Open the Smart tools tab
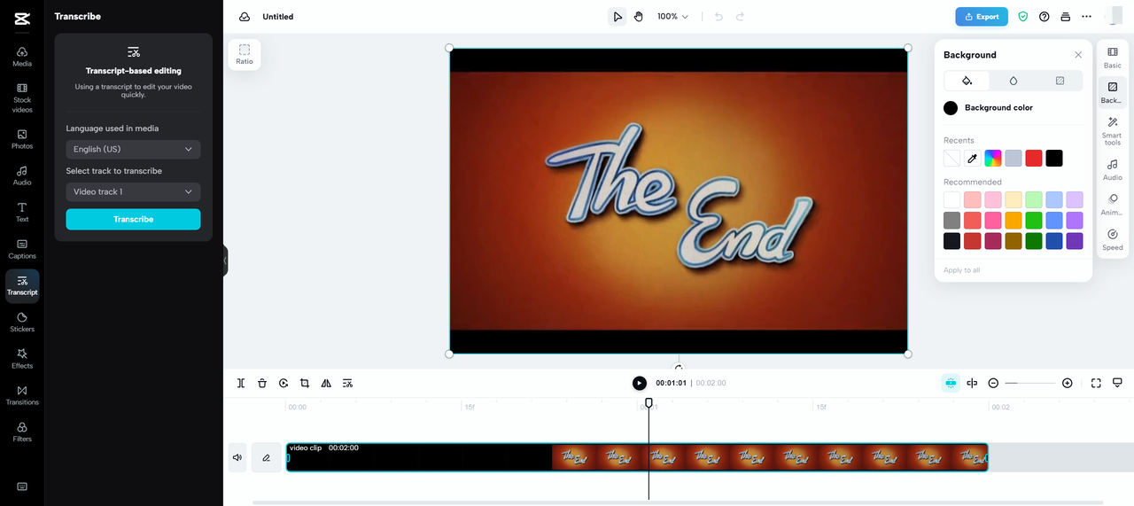The height and width of the screenshot is (506, 1134). click(x=1113, y=132)
